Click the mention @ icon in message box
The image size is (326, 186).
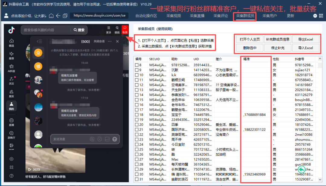pos(92,139)
